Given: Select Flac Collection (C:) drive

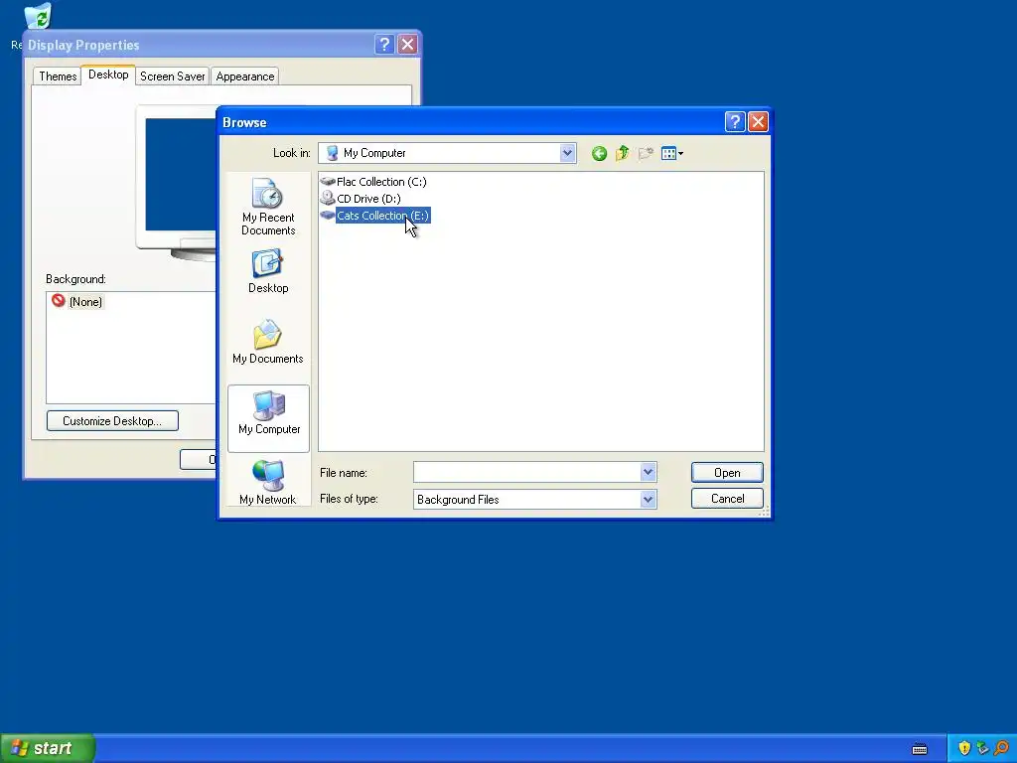Looking at the screenshot, I should pyautogui.click(x=373, y=182).
